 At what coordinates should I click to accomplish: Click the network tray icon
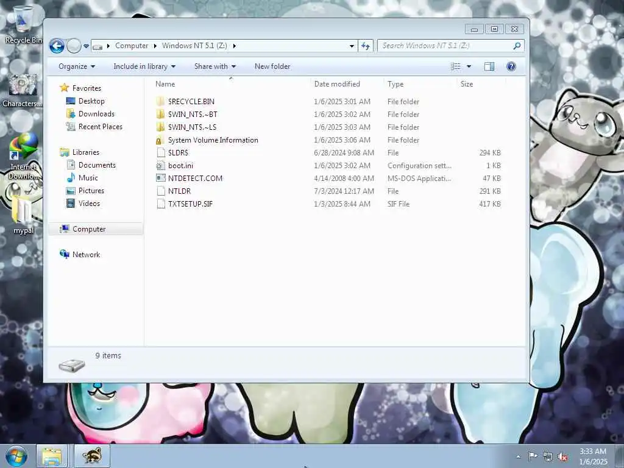(548, 457)
